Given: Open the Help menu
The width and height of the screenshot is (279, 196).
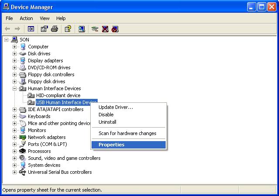Looking at the screenshot, I should [x=61, y=18].
